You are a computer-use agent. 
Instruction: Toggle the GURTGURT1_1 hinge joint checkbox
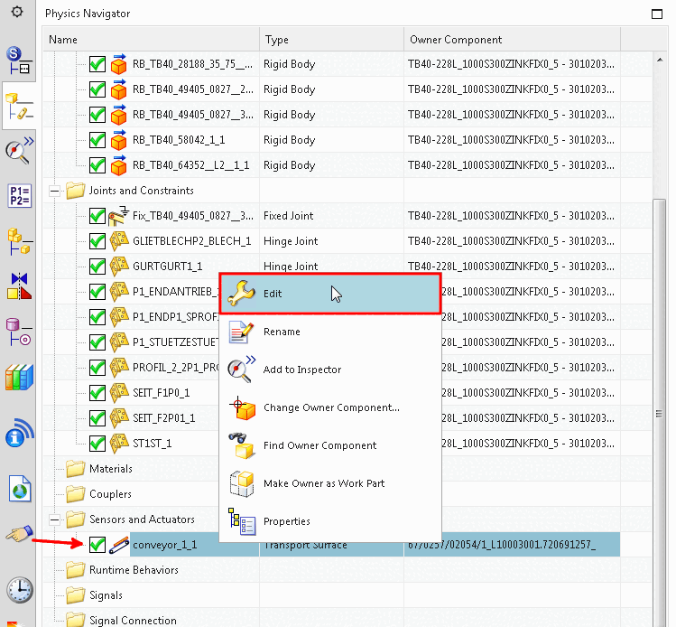click(97, 267)
